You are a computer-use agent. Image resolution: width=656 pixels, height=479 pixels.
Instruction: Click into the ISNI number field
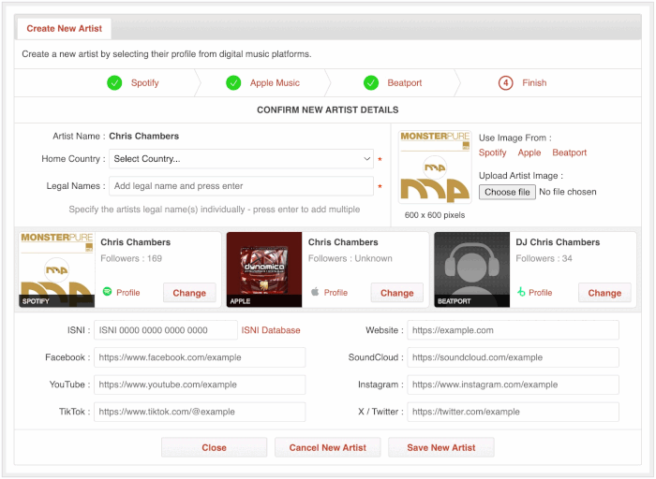pos(166,330)
